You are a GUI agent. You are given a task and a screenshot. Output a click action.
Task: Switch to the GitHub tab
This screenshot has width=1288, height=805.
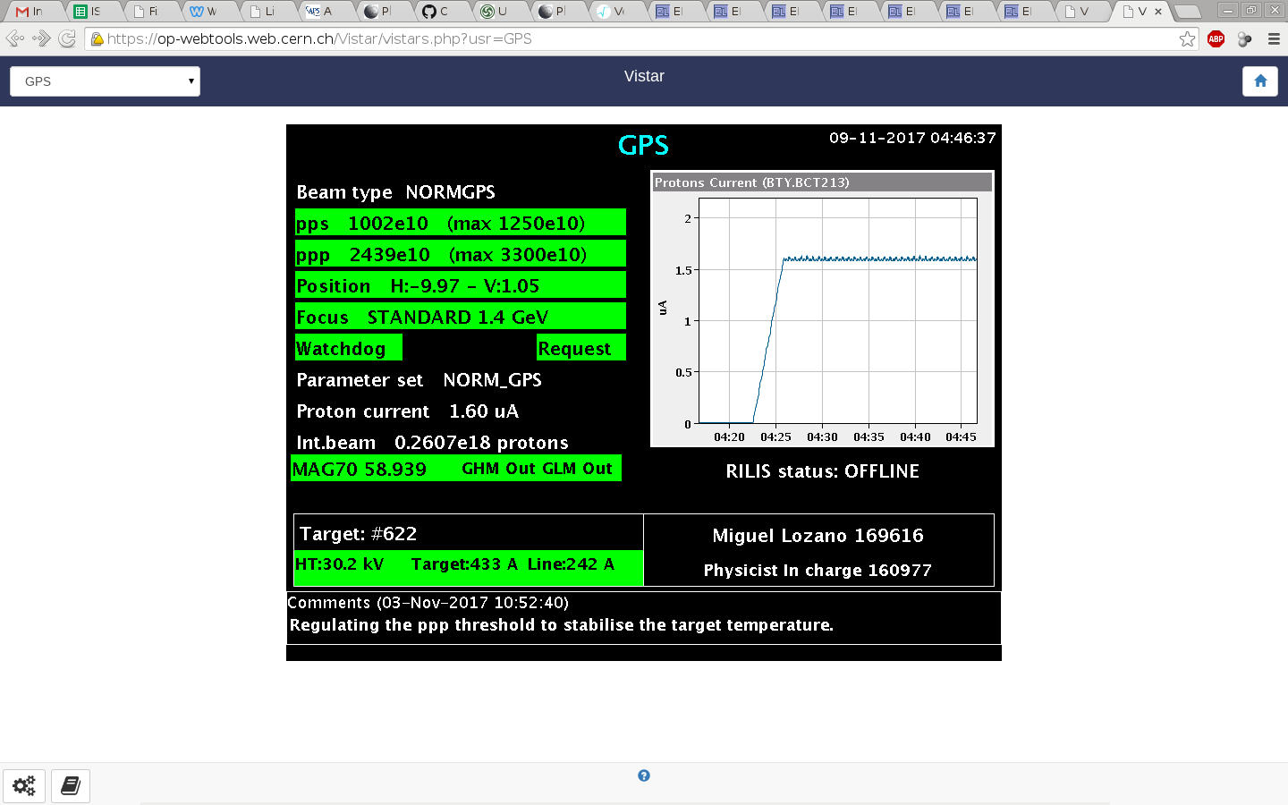click(x=436, y=12)
